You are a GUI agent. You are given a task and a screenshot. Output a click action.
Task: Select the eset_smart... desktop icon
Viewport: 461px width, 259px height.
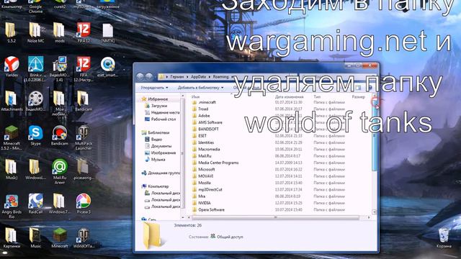pyautogui.click(x=107, y=67)
